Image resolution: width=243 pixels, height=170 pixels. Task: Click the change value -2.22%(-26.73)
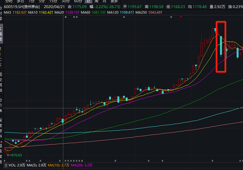[107, 7]
